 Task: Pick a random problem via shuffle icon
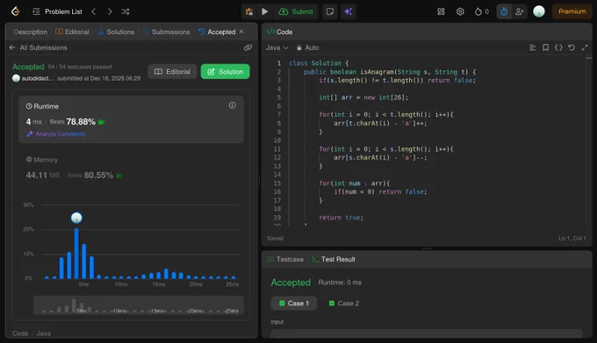pyautogui.click(x=126, y=11)
